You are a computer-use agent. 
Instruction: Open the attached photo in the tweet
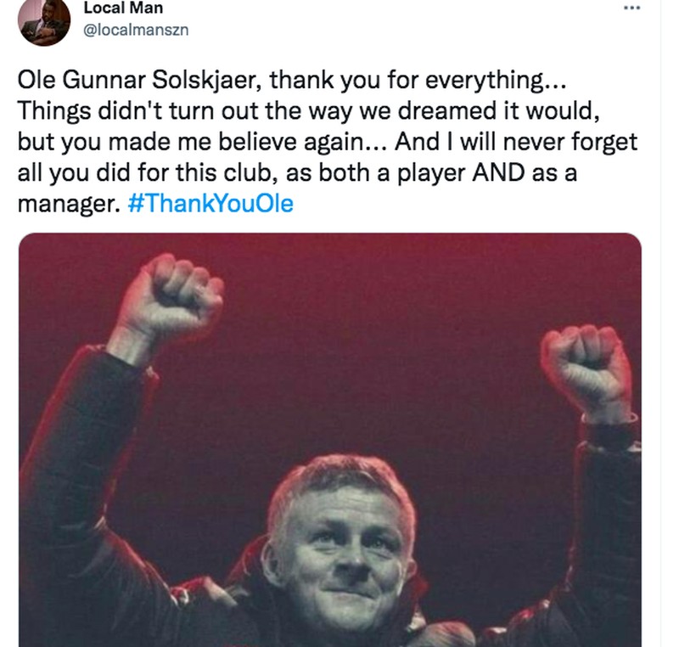coord(329,440)
